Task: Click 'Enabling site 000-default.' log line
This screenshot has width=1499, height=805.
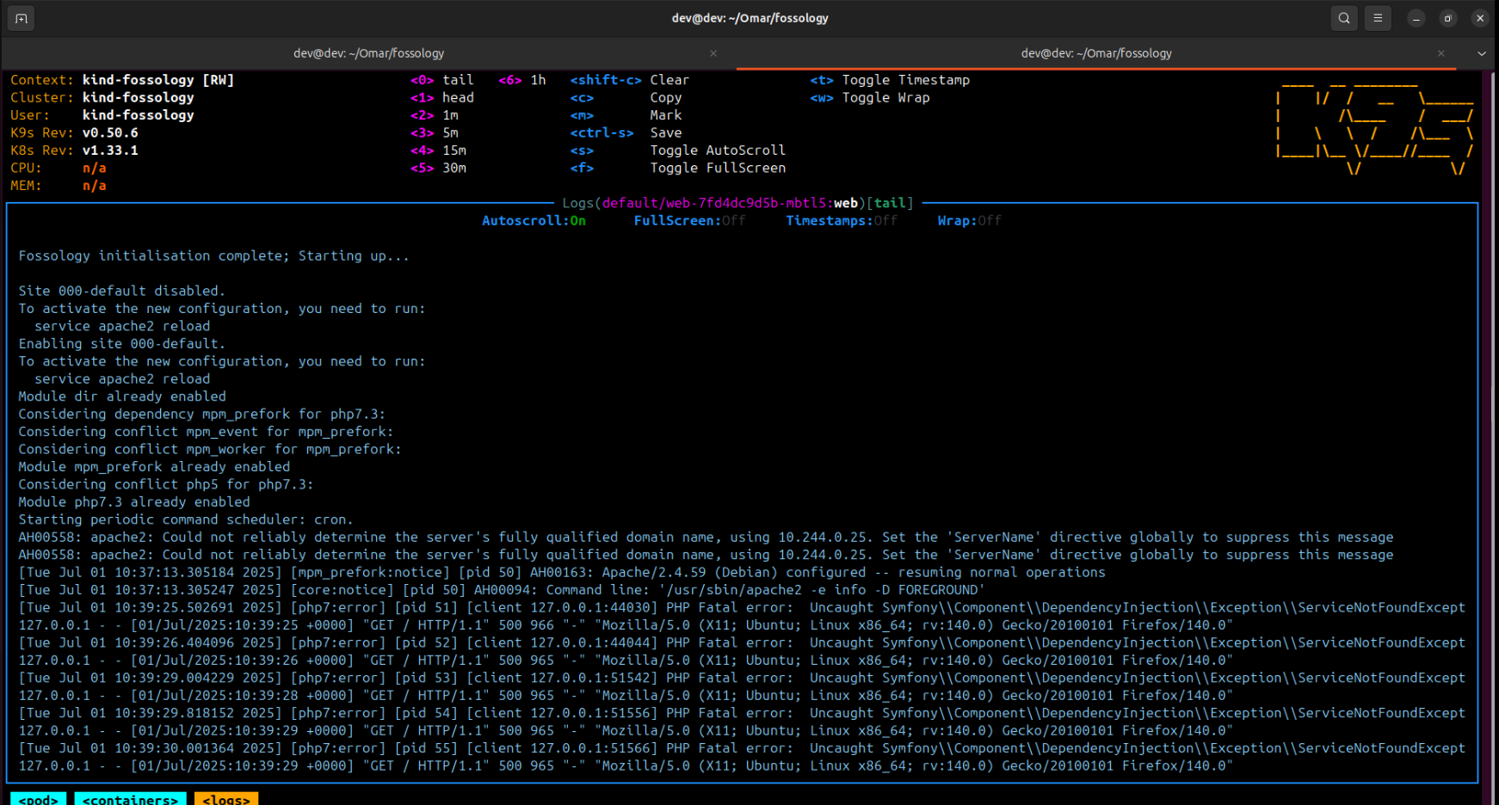Action: tap(122, 344)
